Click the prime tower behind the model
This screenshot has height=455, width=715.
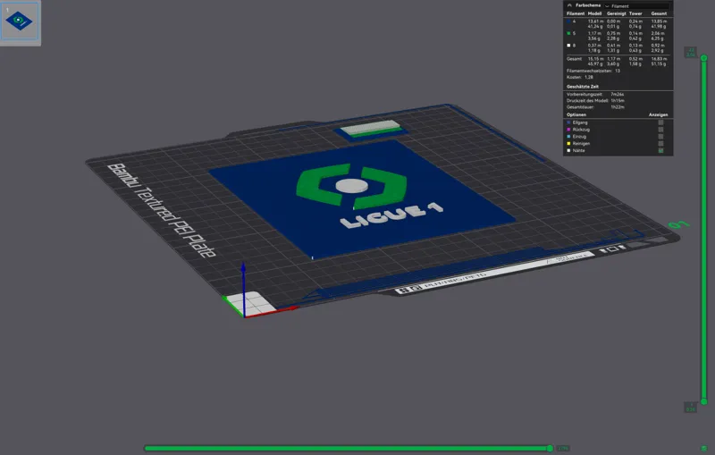tap(372, 129)
